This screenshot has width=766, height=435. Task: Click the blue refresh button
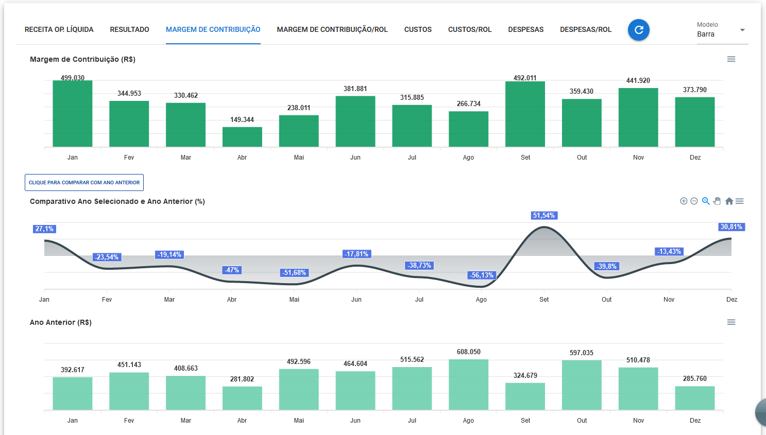[638, 30]
